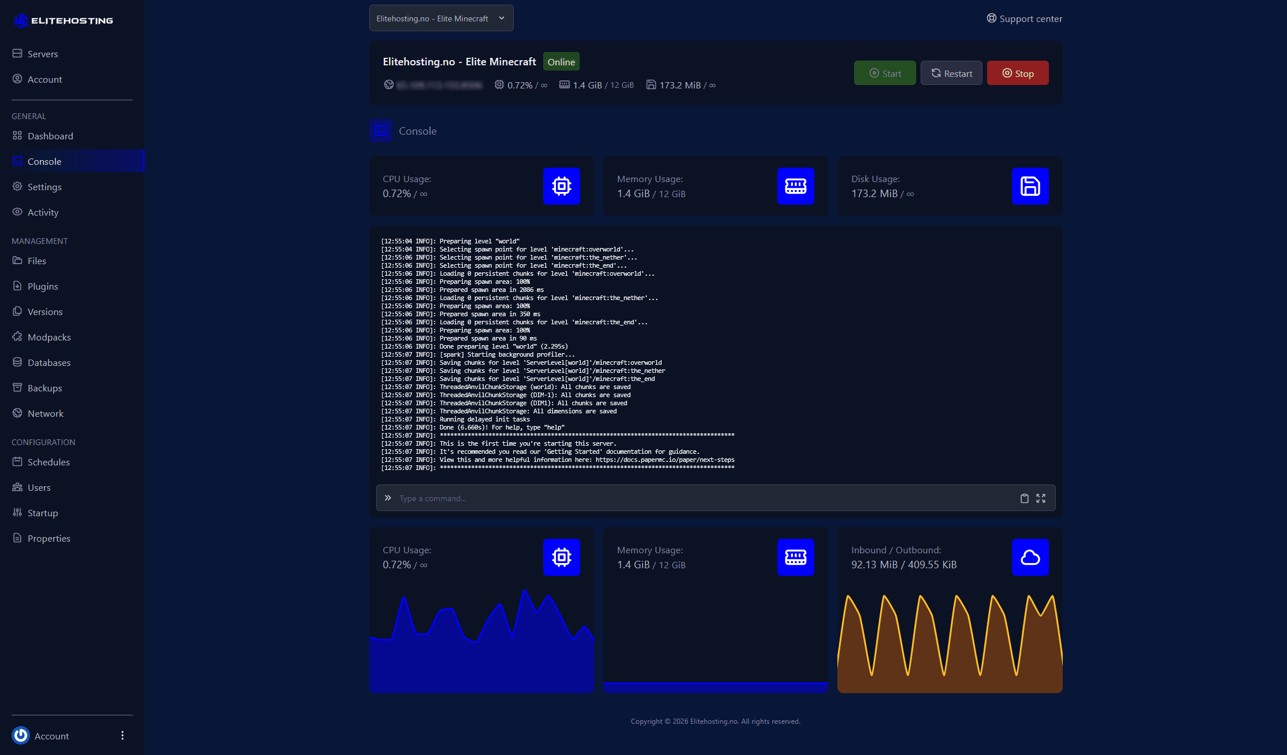Click the Users group icon
Viewport: 1287px width, 755px height.
[x=17, y=487]
